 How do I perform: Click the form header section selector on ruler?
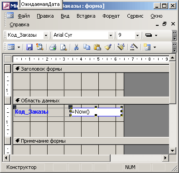[x=8, y=69]
